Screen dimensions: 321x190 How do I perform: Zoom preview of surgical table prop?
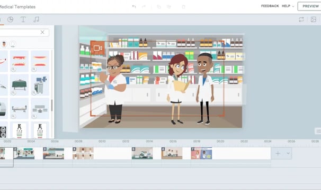pyautogui.click(x=13, y=93)
